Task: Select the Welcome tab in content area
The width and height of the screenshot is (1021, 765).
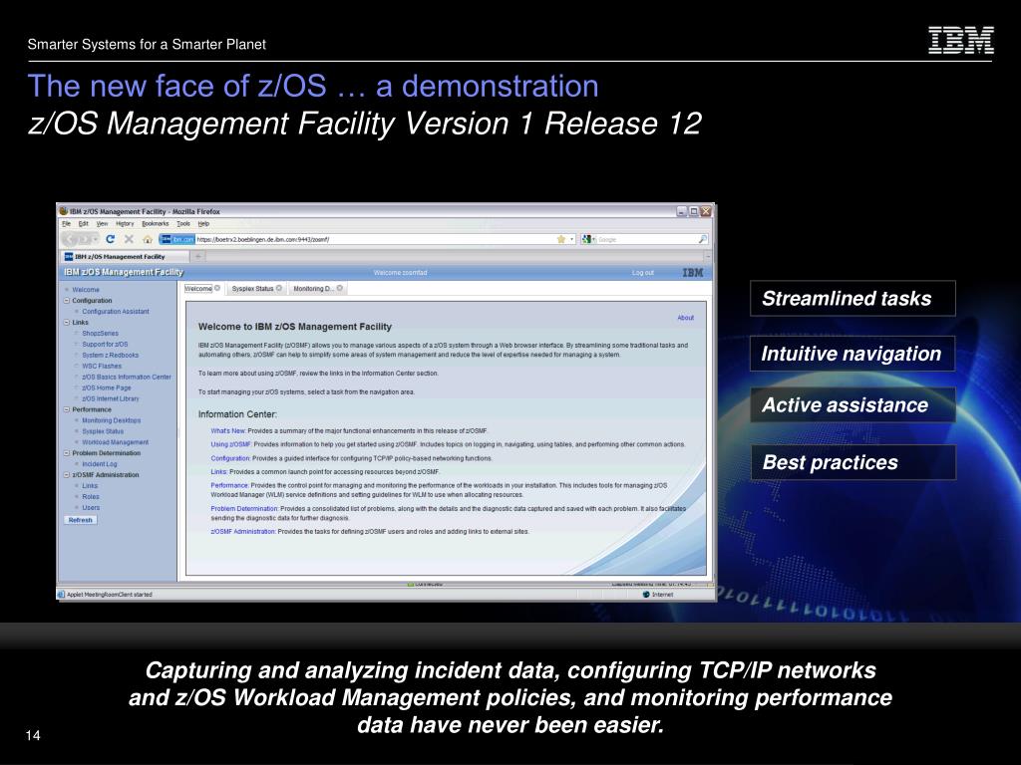Action: coord(198,288)
